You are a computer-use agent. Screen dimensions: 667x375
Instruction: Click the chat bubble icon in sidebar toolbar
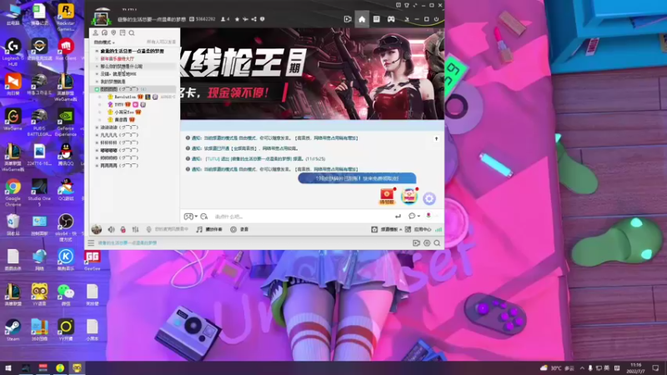click(104, 32)
